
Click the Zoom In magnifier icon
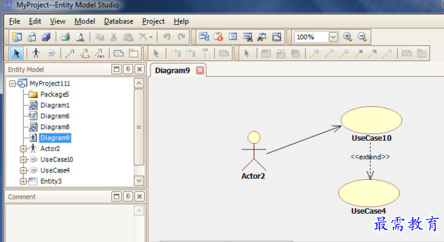click(x=348, y=37)
